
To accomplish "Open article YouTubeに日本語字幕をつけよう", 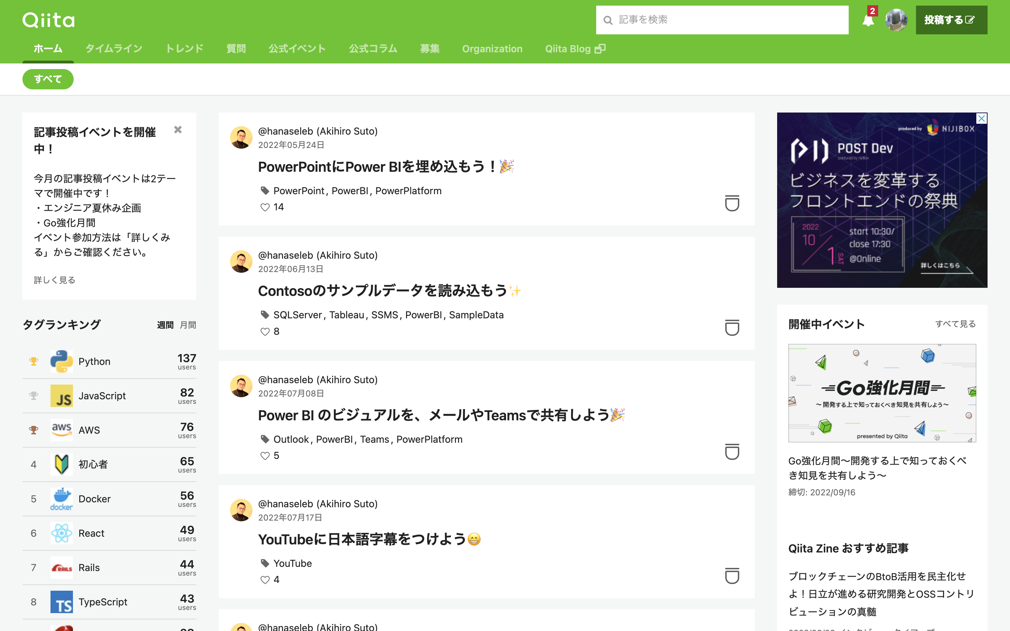I will [x=369, y=540].
